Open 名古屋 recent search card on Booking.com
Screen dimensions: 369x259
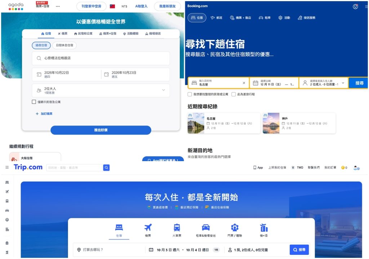[224, 123]
